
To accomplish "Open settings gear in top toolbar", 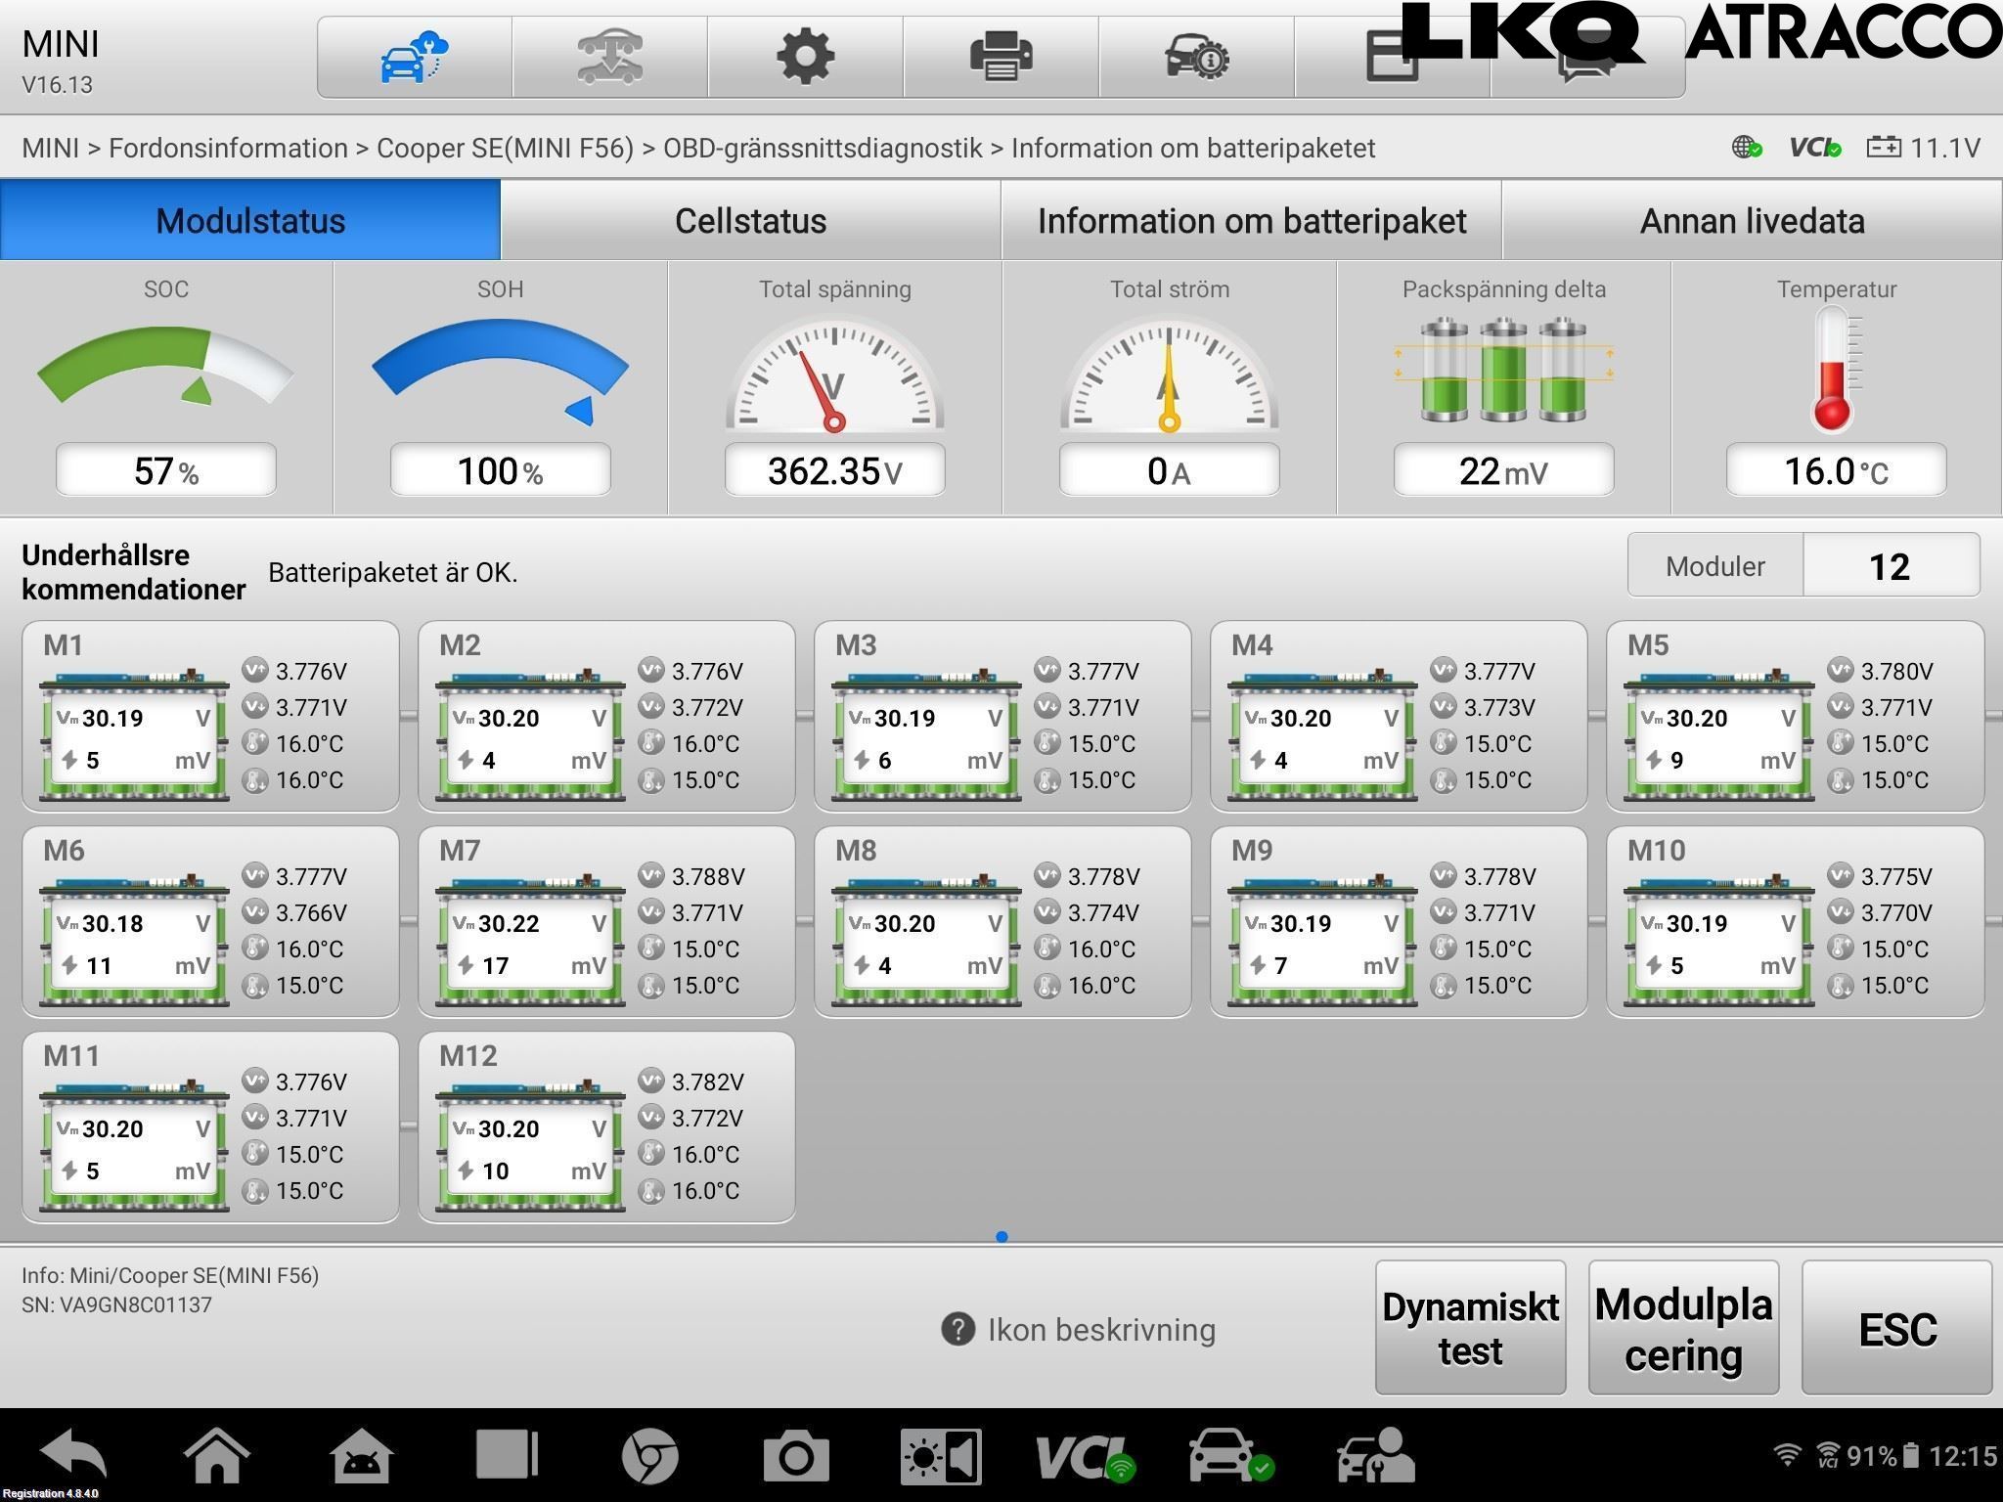I will click(805, 57).
